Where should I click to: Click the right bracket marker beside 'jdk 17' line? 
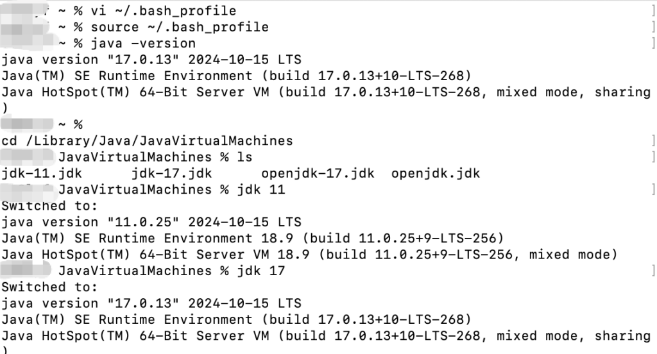pos(653,271)
